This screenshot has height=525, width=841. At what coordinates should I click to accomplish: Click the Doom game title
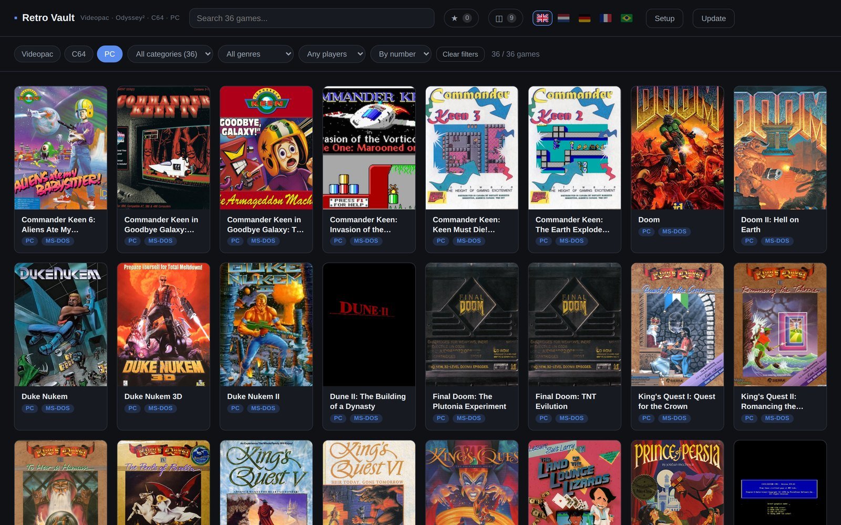(649, 219)
